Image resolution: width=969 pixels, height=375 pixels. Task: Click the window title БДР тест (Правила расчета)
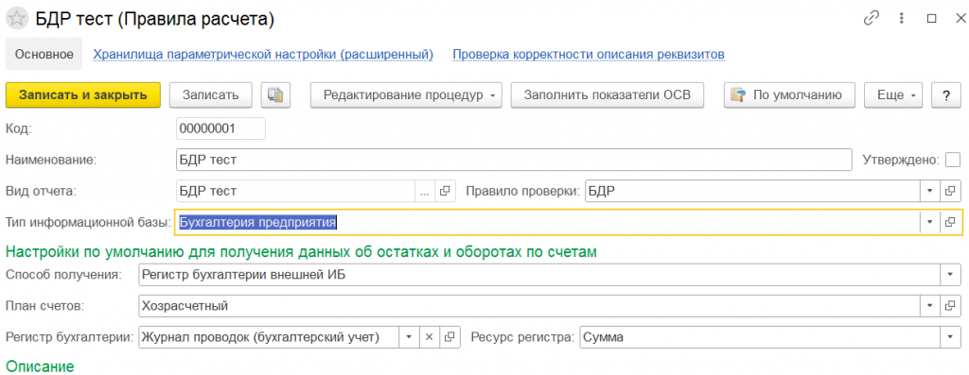[x=155, y=19]
